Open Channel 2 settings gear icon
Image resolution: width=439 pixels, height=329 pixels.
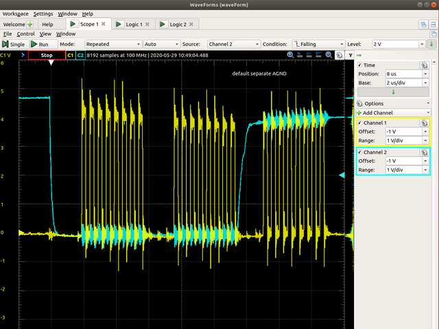point(425,152)
